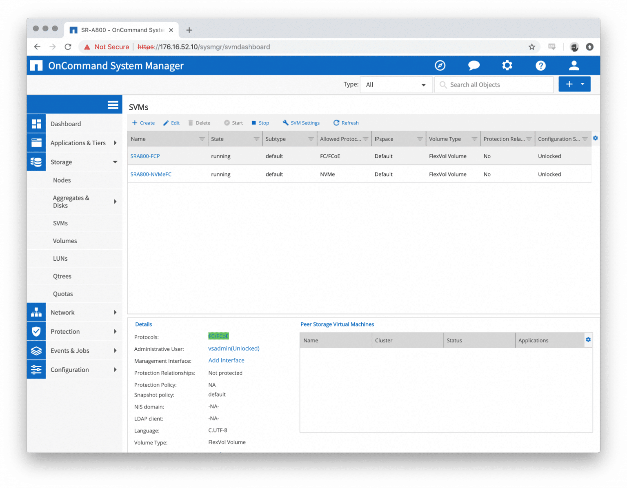Collapse sidebar with hamburger menu icon
This screenshot has height=488, width=627.
(x=113, y=105)
